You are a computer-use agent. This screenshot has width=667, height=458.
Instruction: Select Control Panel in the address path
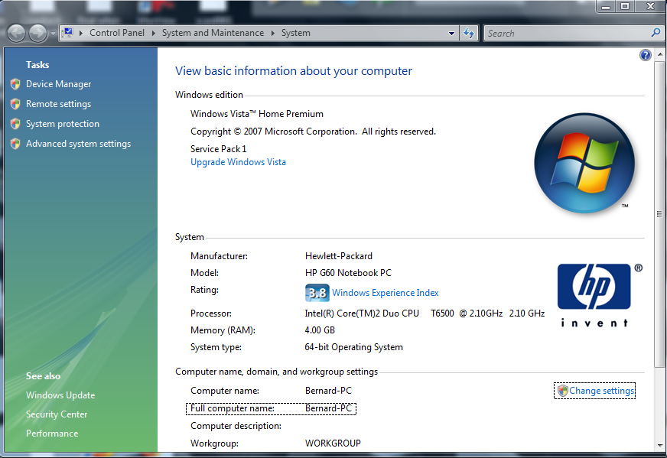tap(116, 33)
